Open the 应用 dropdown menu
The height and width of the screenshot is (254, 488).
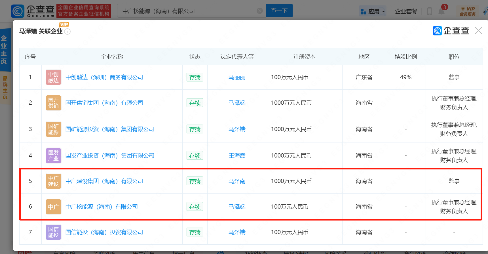373,11
